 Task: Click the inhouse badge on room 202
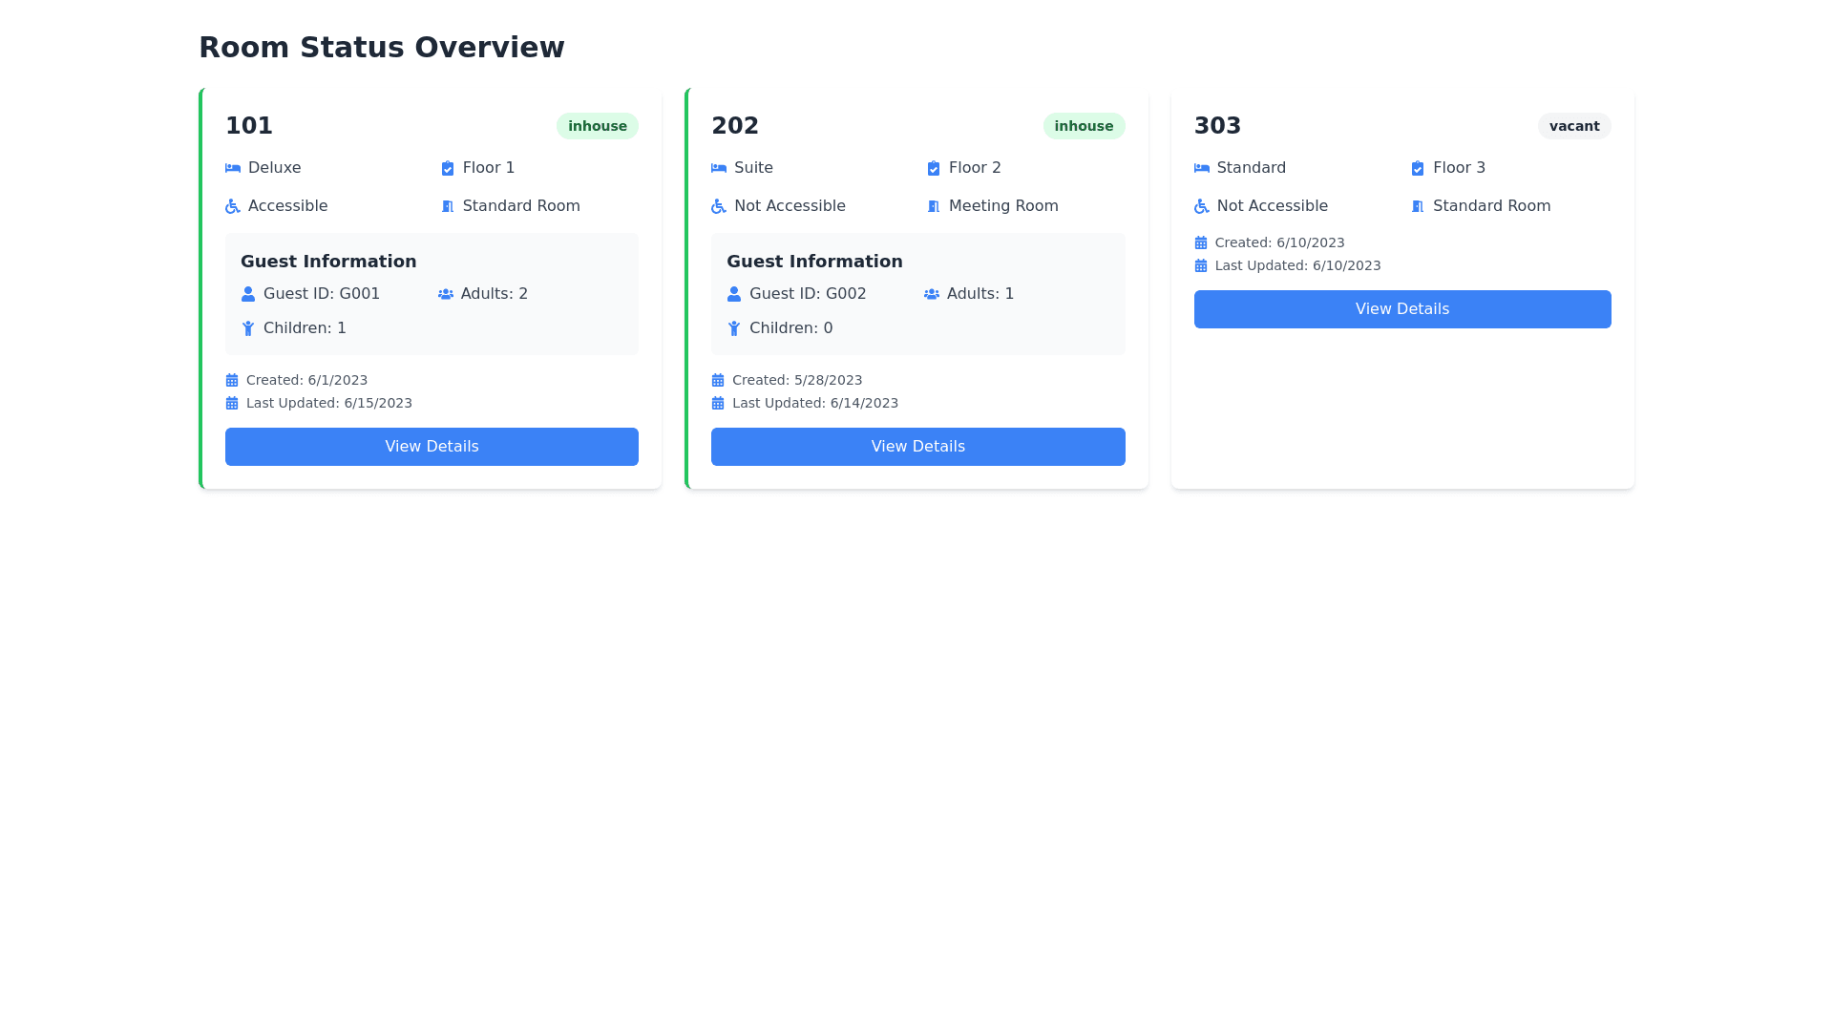tap(1083, 126)
